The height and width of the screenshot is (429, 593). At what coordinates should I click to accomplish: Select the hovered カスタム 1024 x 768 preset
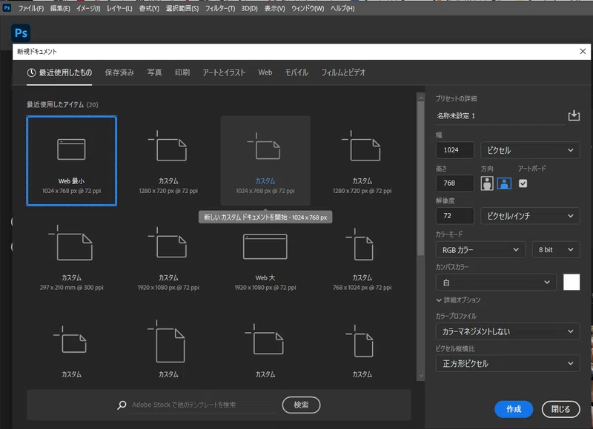tap(265, 161)
